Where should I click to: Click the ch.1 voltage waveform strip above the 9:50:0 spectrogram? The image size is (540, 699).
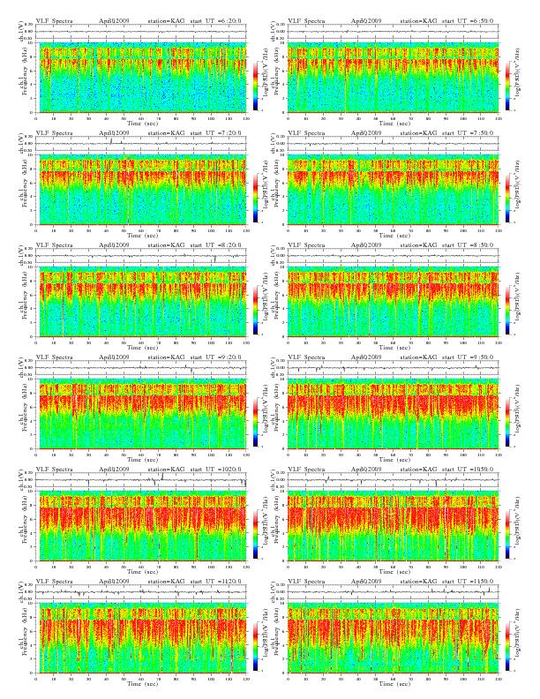tap(394, 367)
